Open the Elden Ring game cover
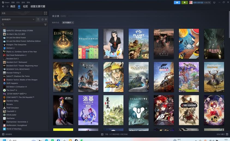The image size is (230, 141). (x=63, y=44)
